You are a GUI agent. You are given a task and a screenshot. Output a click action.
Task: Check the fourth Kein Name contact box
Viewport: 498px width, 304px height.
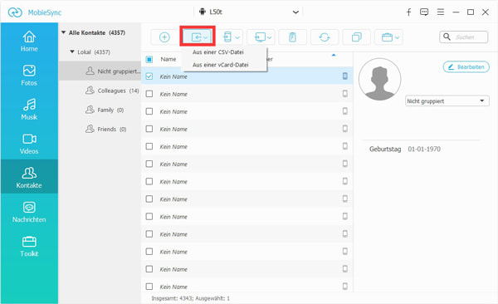(149, 129)
